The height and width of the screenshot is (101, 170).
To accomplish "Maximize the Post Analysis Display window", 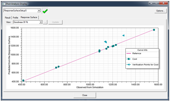I will [156, 3].
